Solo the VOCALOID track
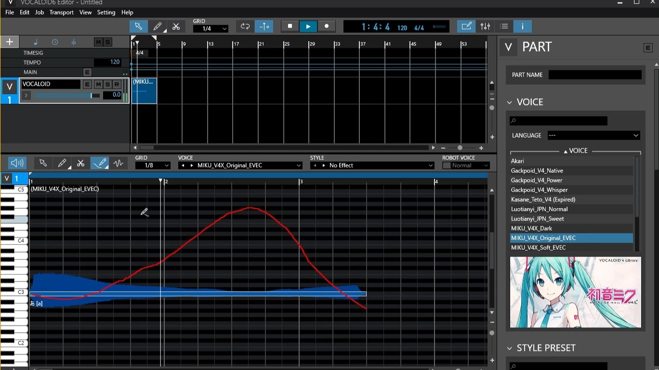The image size is (659, 370). tap(107, 84)
